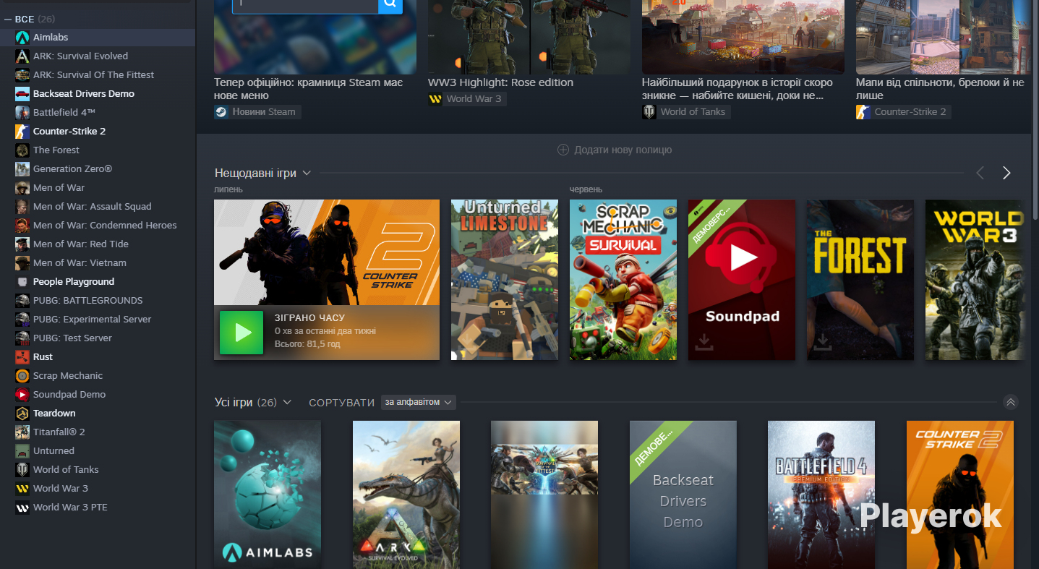Select Men of War: Condemned Heroes in the list

[98, 225]
